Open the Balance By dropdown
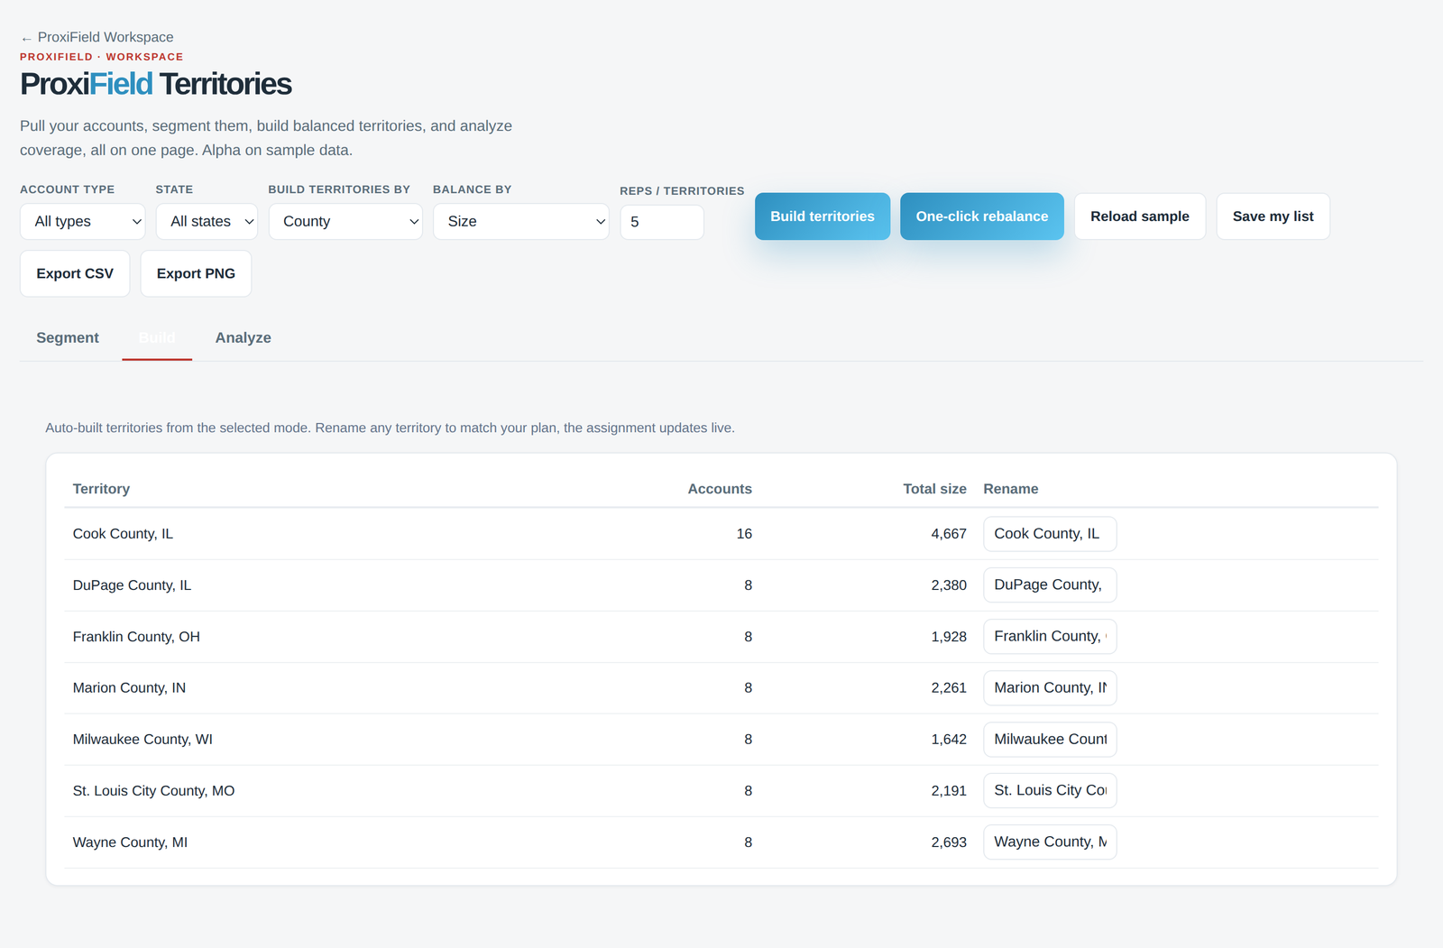1443x948 pixels. pos(521,222)
